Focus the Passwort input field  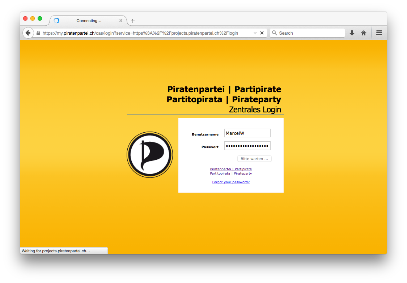[247, 146]
